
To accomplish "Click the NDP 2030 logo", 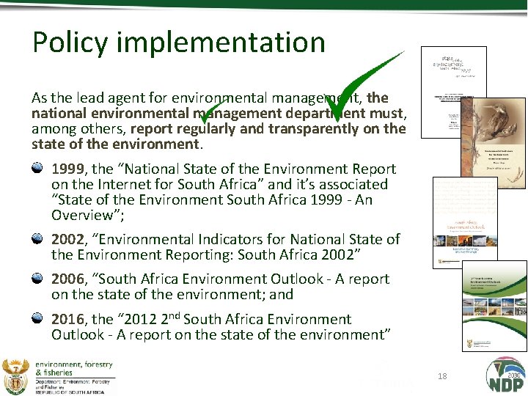I will tap(506, 375).
